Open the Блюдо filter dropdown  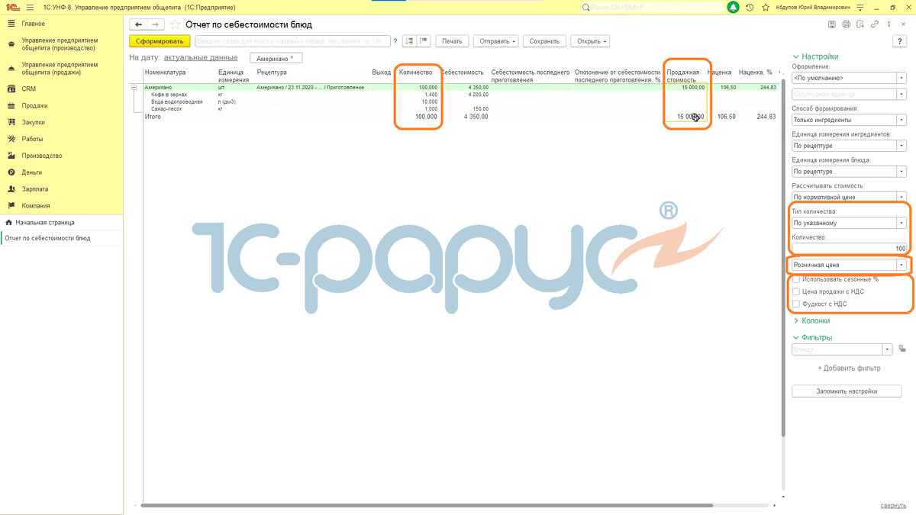(888, 349)
